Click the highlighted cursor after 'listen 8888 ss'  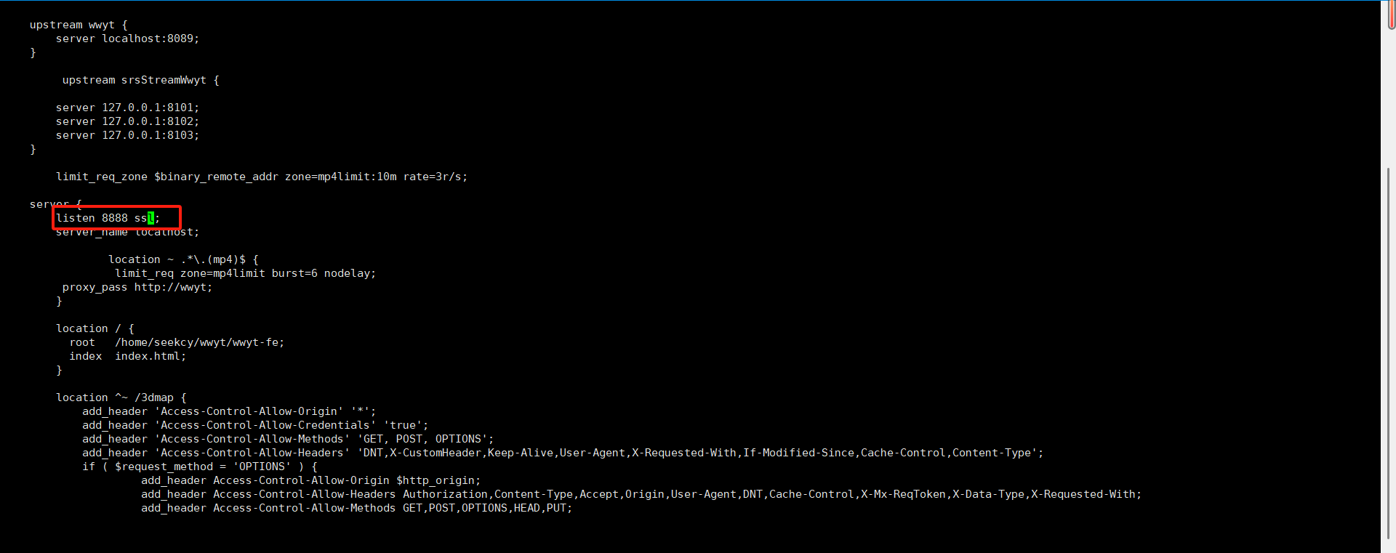coord(151,218)
